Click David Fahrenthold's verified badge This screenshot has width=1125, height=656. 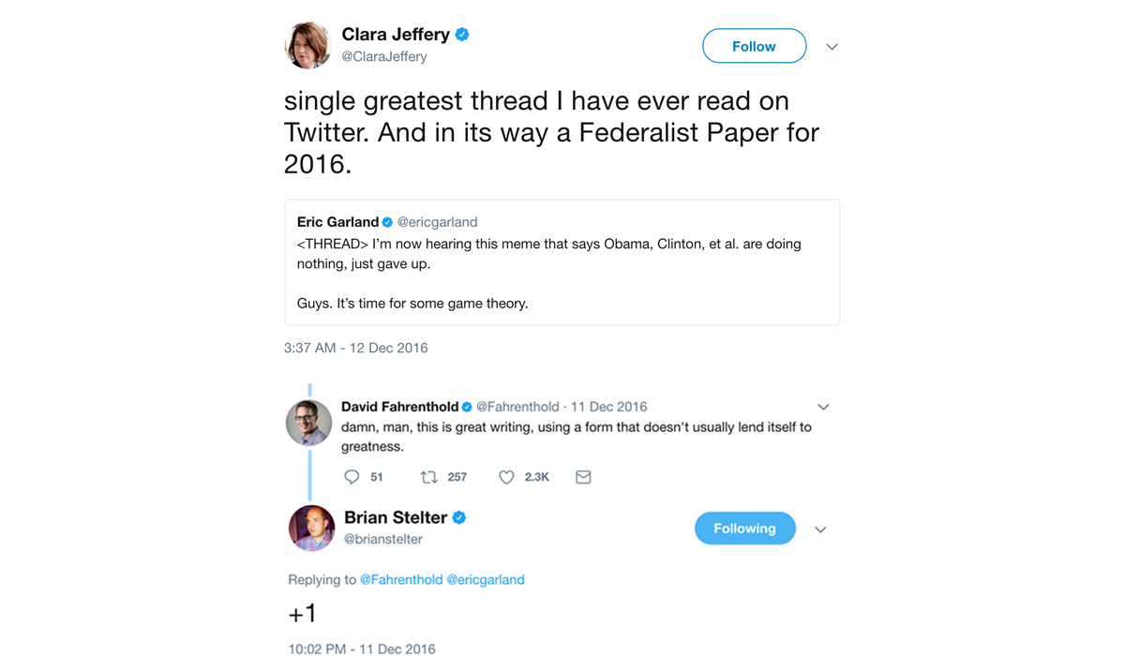click(x=467, y=407)
